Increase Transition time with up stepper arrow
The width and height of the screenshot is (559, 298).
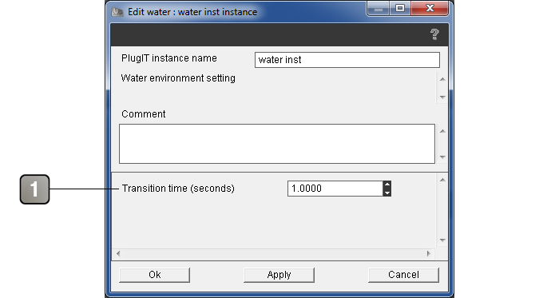387,185
